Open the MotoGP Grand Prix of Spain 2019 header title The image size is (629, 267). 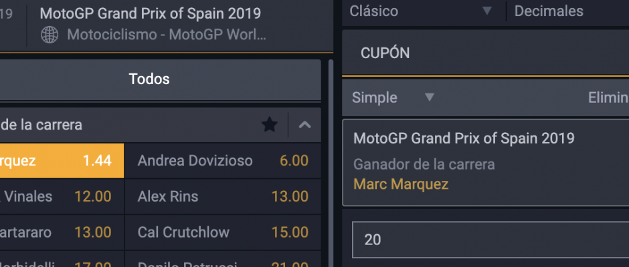(151, 13)
